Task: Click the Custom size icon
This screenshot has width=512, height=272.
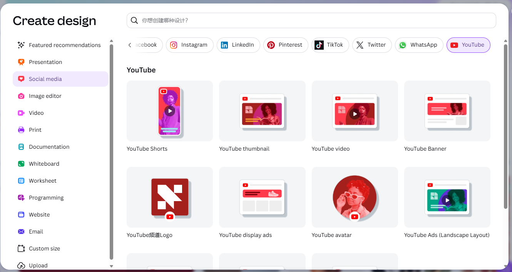Action: [x=21, y=248]
